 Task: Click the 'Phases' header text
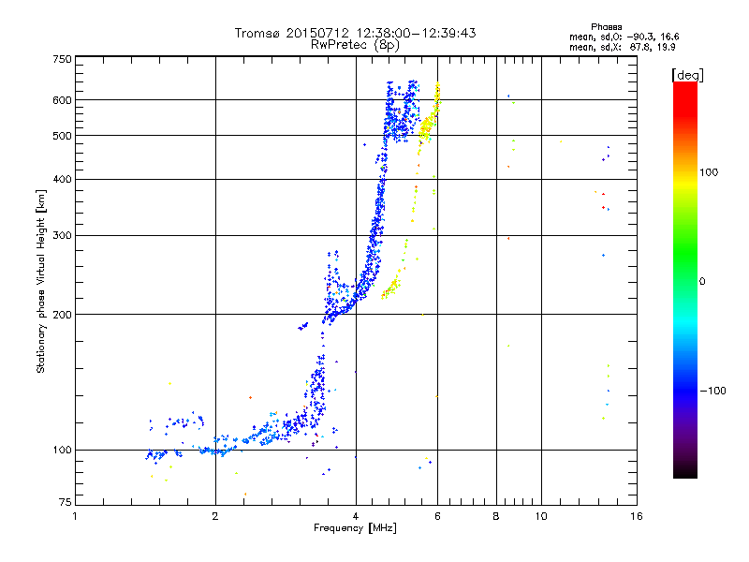point(606,27)
